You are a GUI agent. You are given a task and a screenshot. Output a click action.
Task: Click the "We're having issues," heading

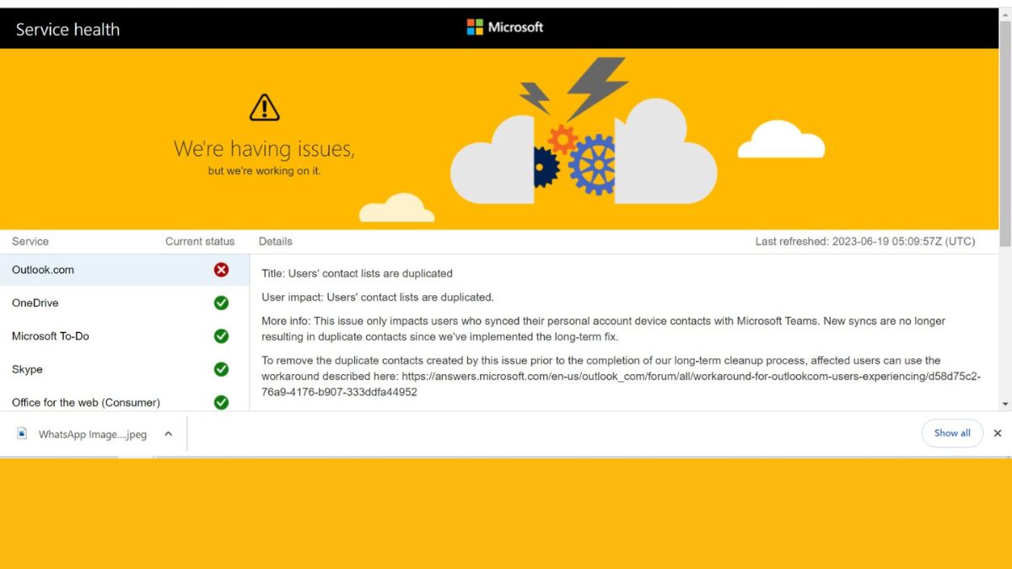pos(264,148)
